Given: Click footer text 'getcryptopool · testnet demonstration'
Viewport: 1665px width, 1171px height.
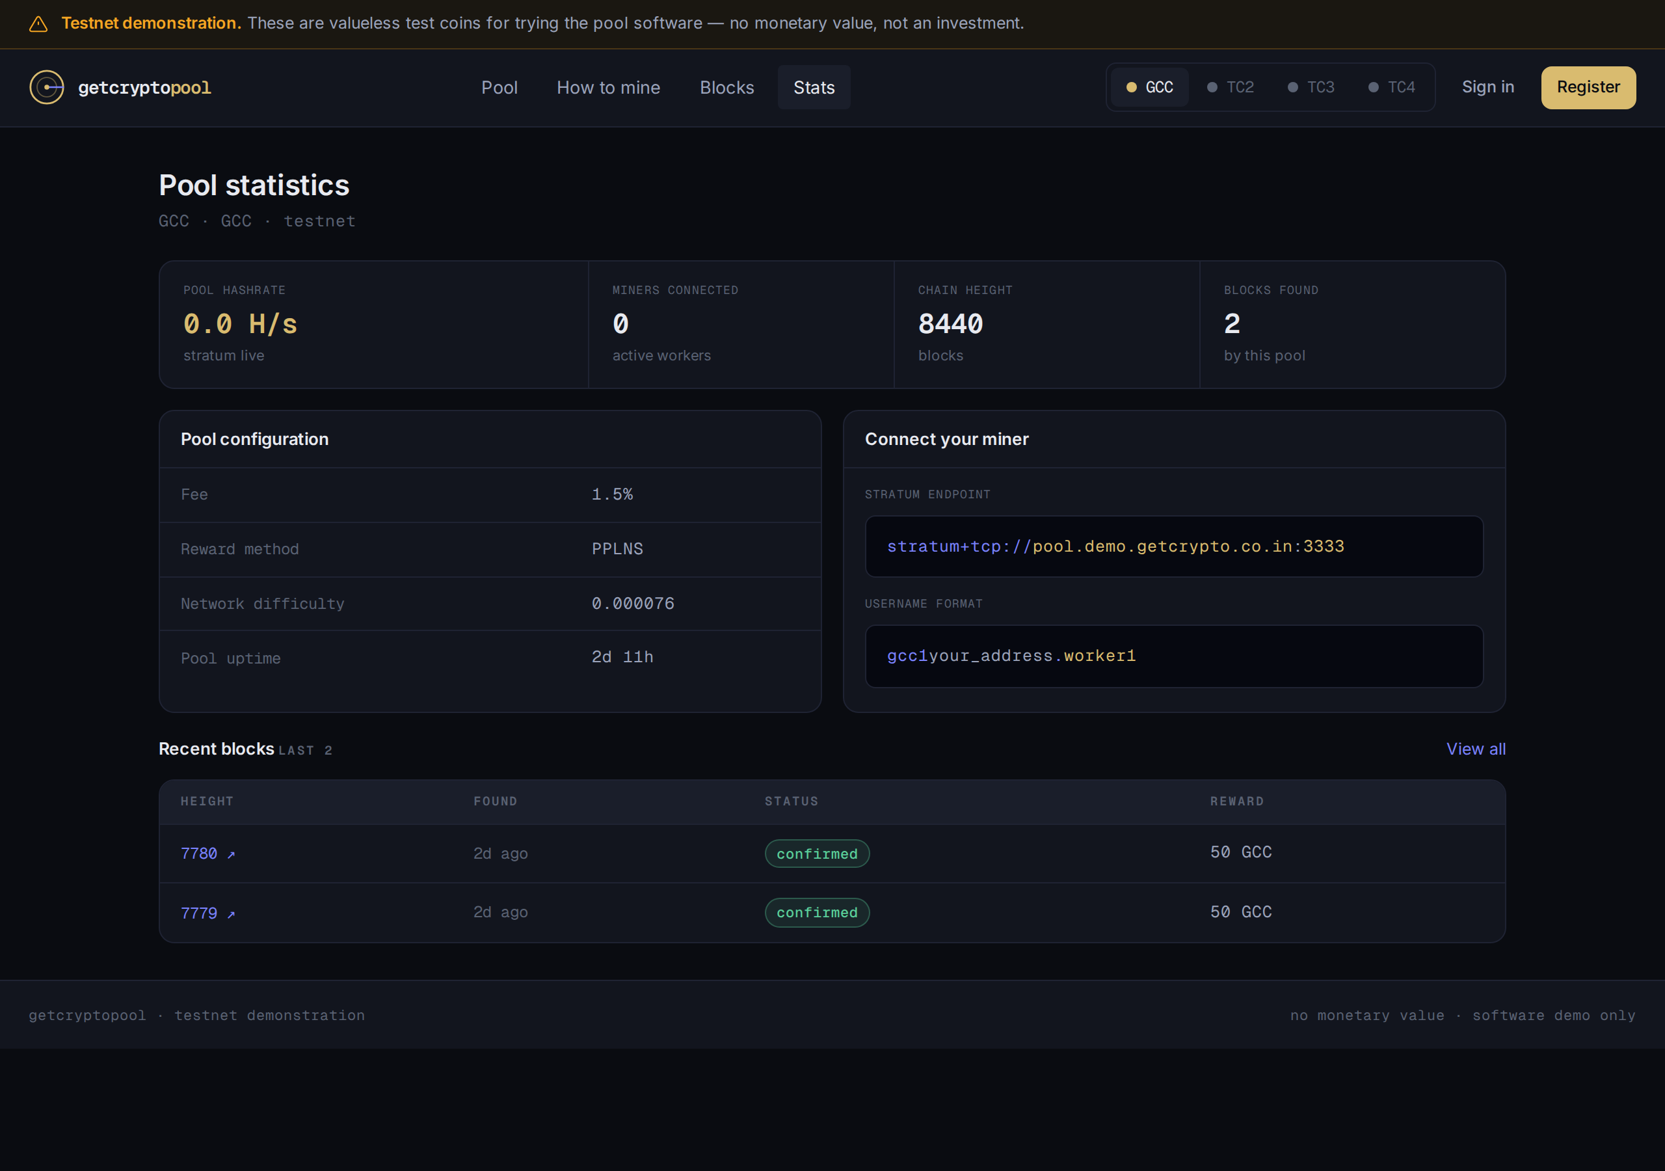Looking at the screenshot, I should click(x=196, y=1015).
